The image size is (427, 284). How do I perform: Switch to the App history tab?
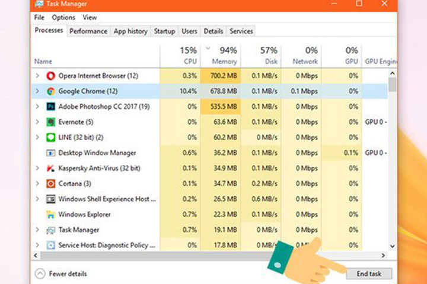[130, 31]
